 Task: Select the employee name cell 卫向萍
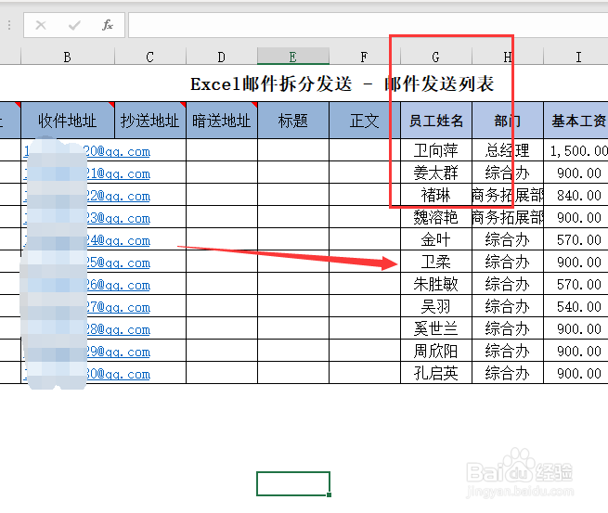(436, 150)
